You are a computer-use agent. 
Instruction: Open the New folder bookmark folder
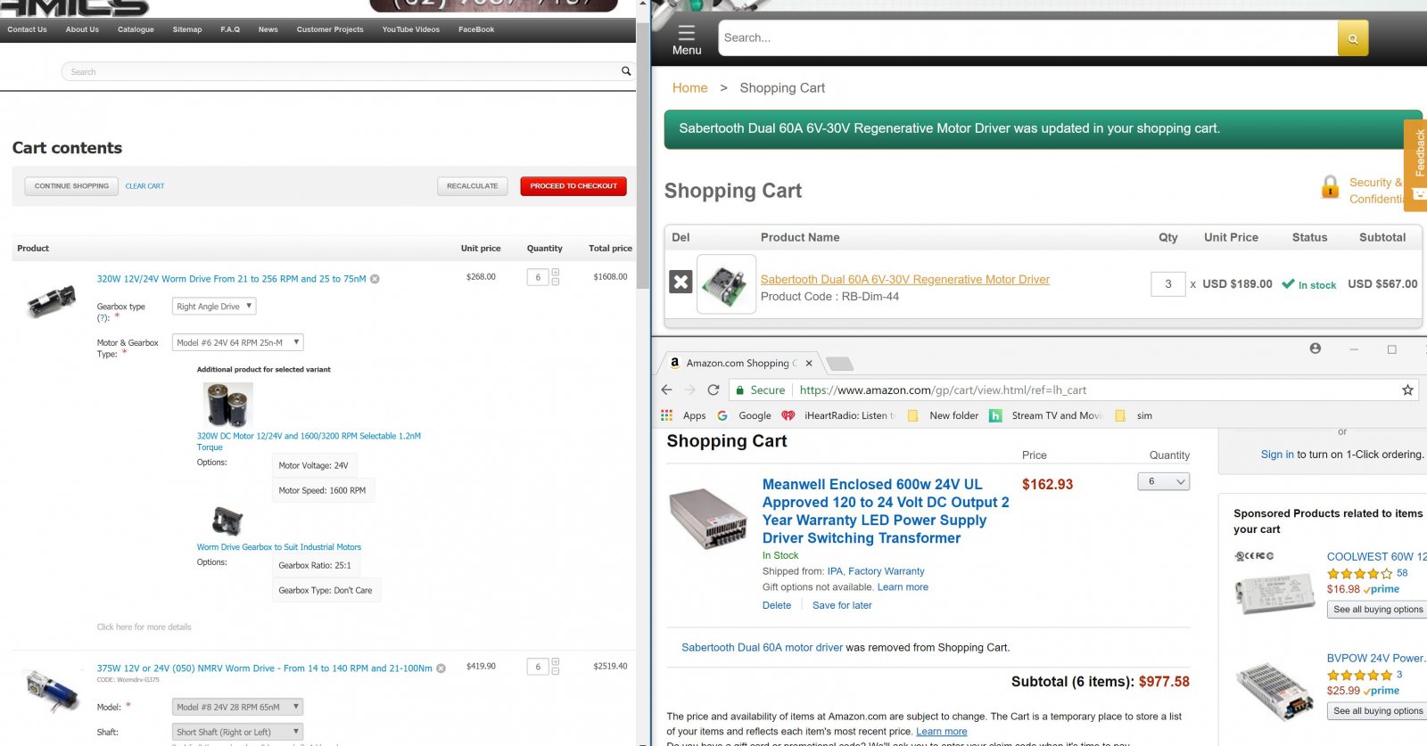tap(943, 415)
